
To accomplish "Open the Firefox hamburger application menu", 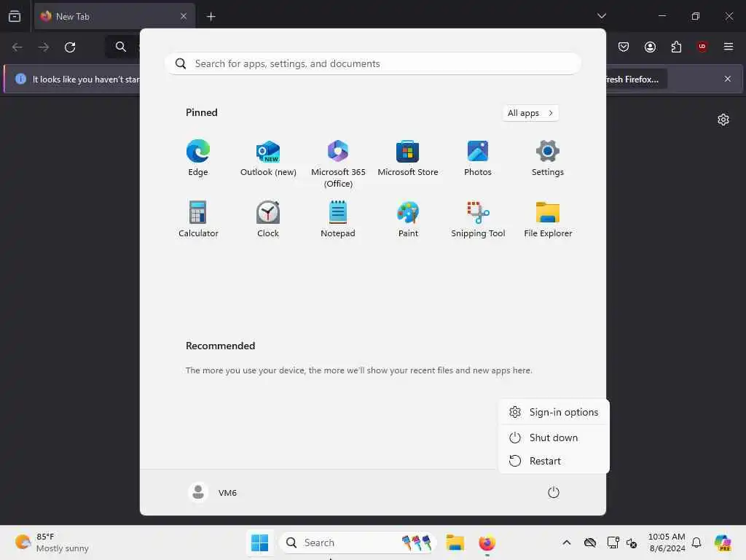I will click(729, 47).
